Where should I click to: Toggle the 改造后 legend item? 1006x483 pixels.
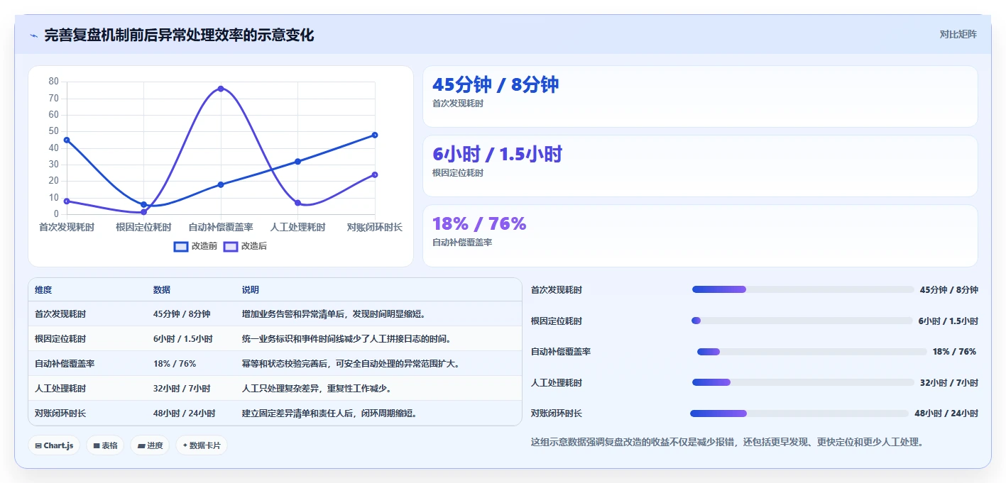(x=245, y=246)
